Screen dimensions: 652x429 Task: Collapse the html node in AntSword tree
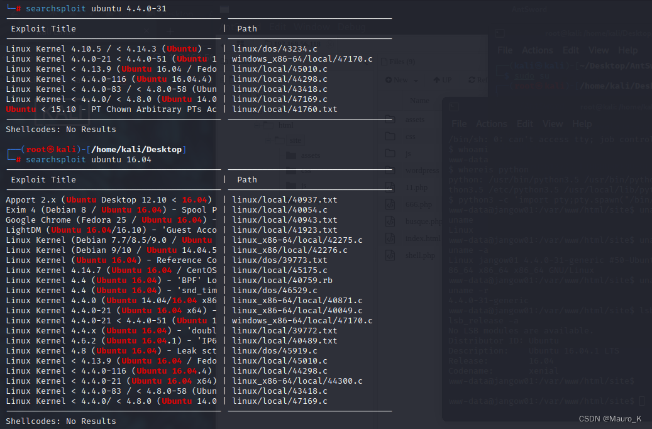257,125
